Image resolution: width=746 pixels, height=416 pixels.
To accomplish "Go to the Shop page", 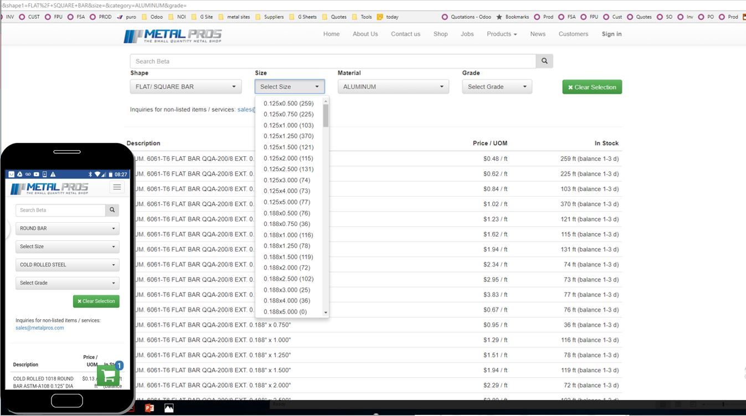I will (x=440, y=34).
